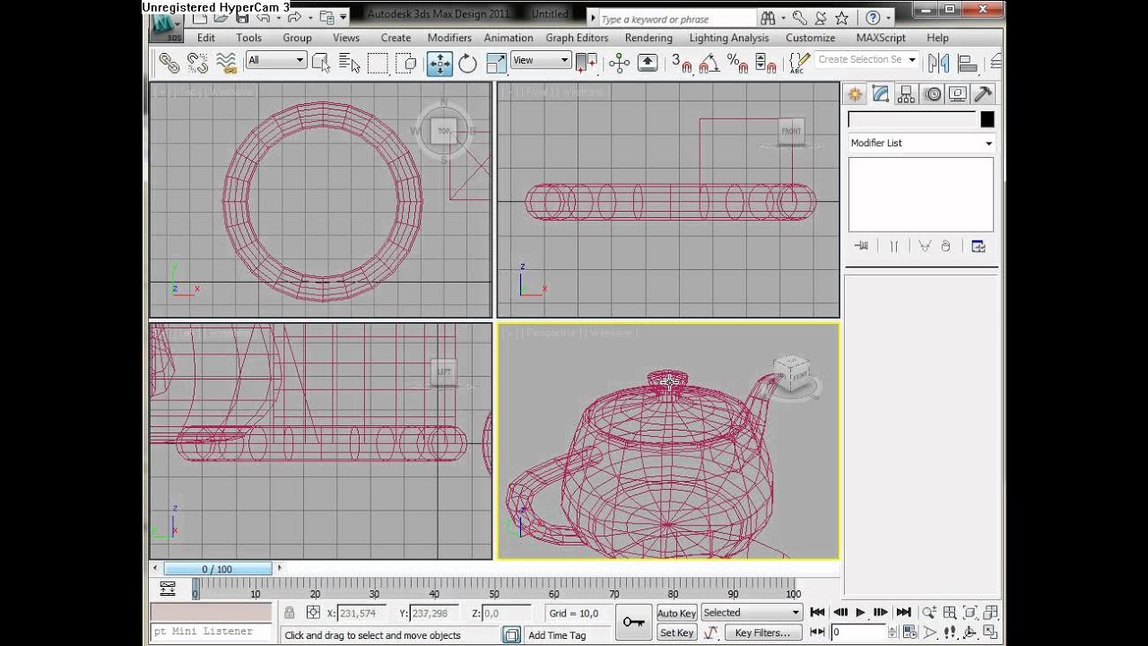This screenshot has width=1148, height=646.
Task: Toggle the Selection Lock padlock
Action: (x=290, y=613)
